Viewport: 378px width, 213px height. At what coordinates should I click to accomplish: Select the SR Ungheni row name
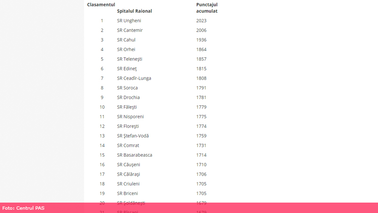tap(129, 21)
